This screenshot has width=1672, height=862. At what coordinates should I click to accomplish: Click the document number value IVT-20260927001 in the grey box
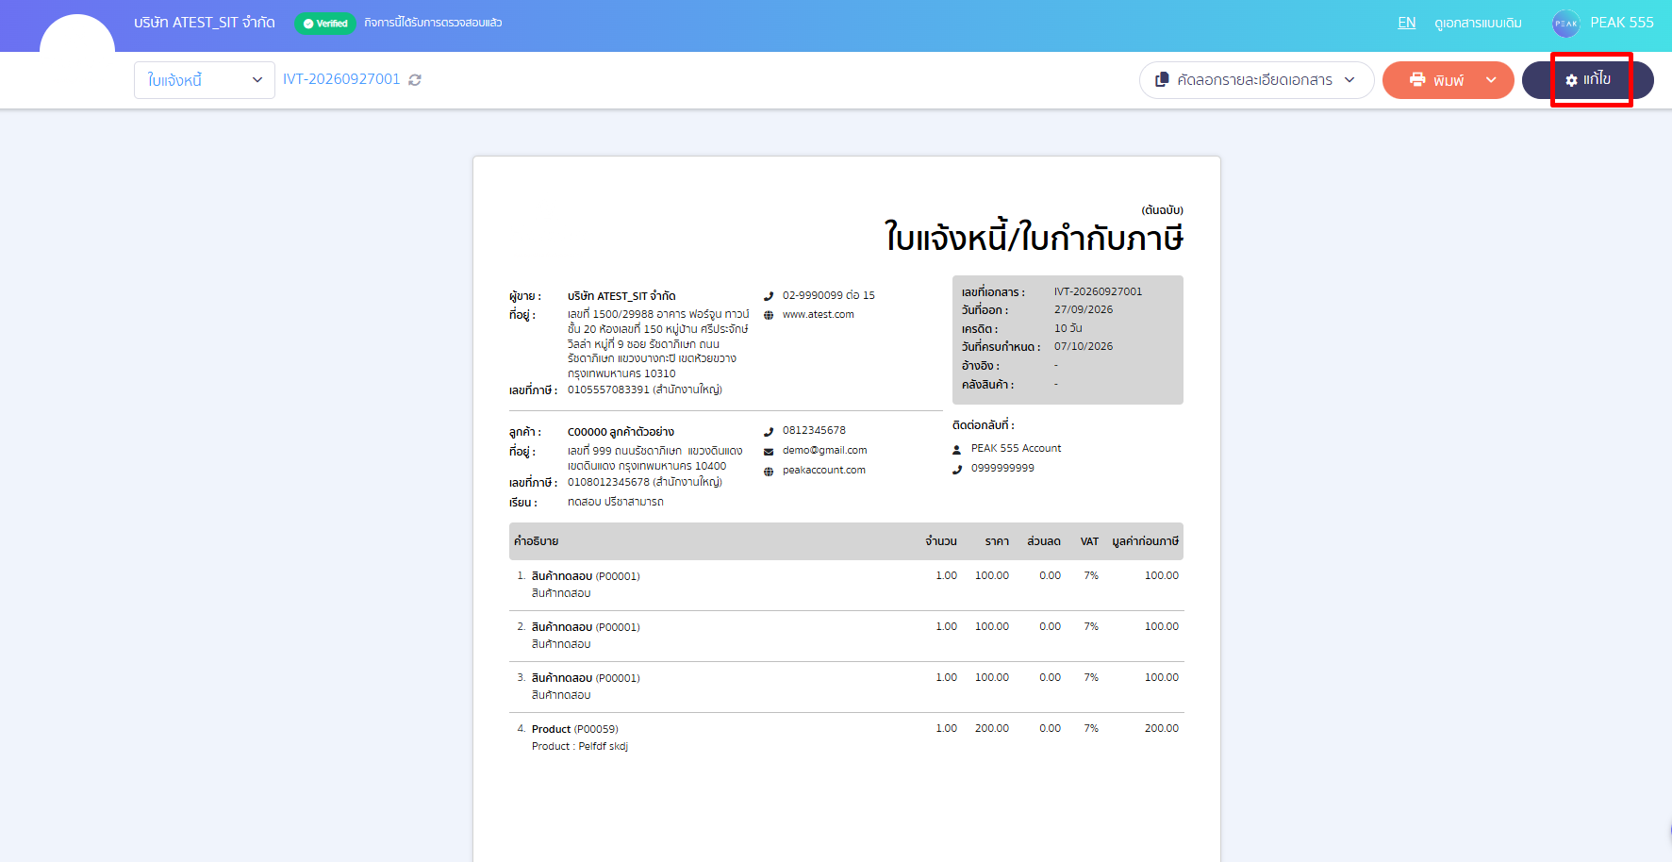click(1098, 291)
